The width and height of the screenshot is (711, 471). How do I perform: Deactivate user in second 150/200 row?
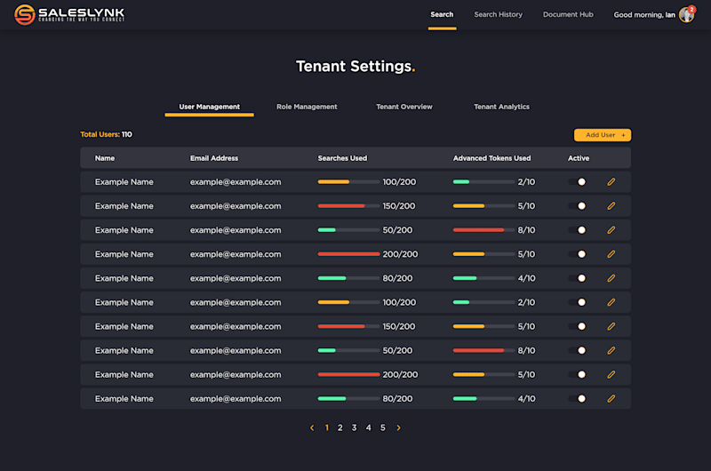(x=577, y=326)
